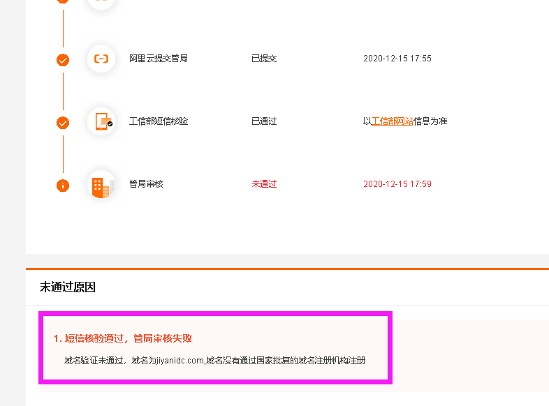Click the check mark beside 工信部短信核验
Screen dimensions: 549x406
tap(63, 123)
